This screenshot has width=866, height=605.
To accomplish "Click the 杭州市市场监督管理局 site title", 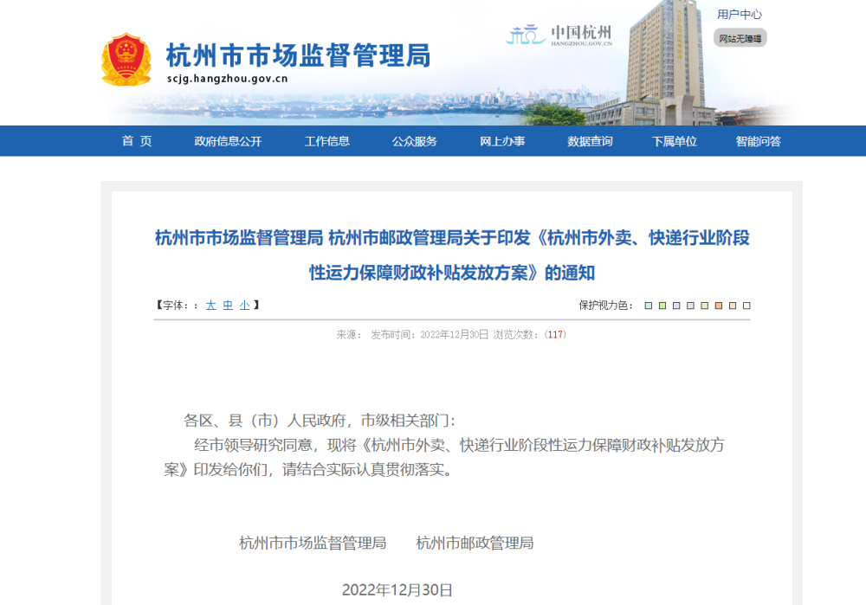I will (298, 55).
